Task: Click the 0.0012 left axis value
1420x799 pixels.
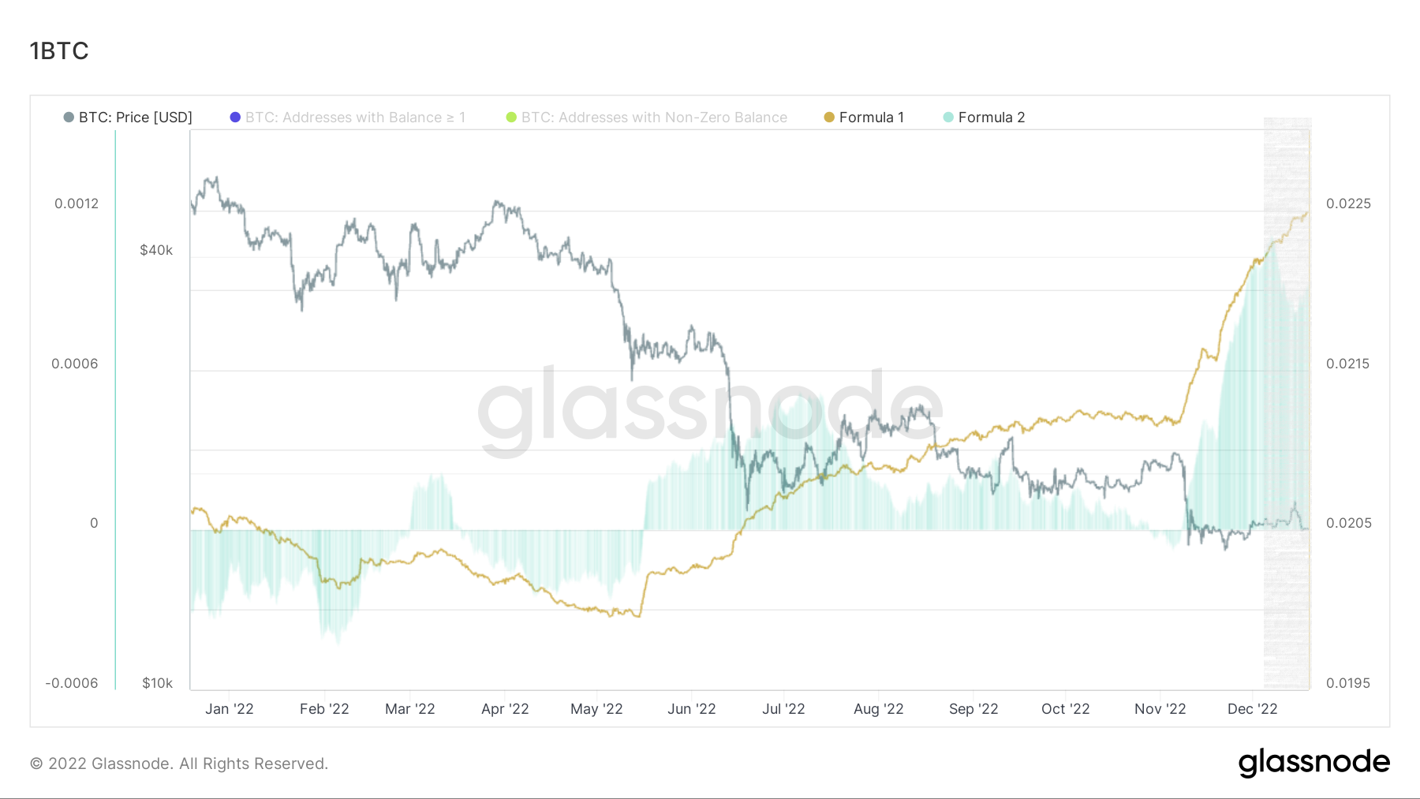Action: 77,203
